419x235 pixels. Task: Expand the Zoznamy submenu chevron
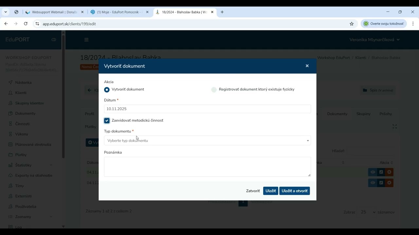(x=51, y=217)
